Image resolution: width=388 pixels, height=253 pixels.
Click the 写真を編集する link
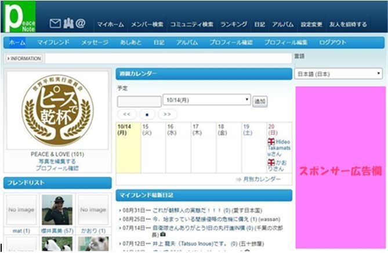point(57,161)
